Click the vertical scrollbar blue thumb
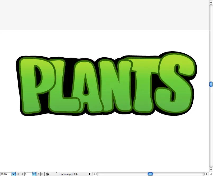This screenshot has height=176, width=213. (211, 84)
